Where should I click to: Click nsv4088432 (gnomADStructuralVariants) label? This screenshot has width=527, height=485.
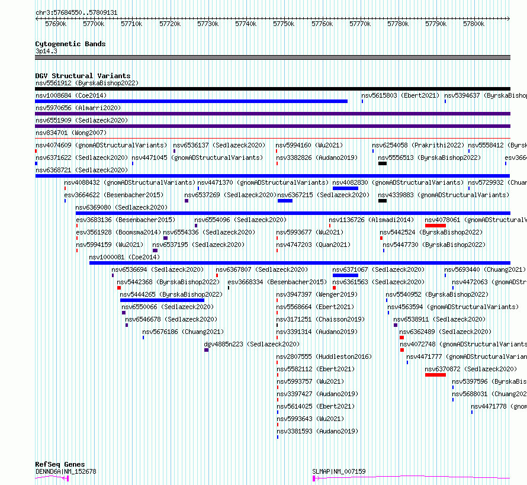coord(130,182)
